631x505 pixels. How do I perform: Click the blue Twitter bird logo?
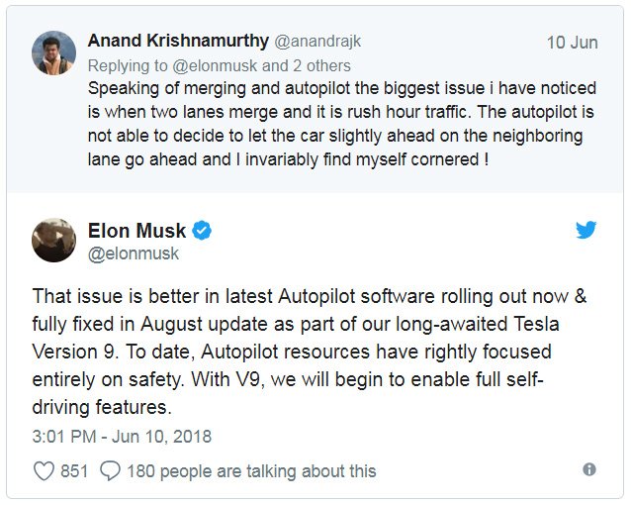[x=586, y=231]
